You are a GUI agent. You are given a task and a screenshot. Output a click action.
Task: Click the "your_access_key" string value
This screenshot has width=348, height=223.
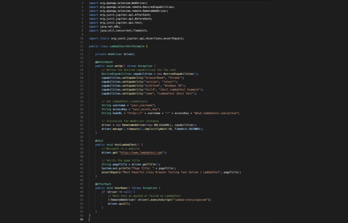point(145,110)
